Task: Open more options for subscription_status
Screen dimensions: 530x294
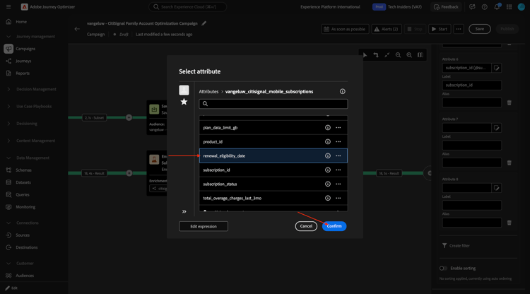Action: pos(338,184)
